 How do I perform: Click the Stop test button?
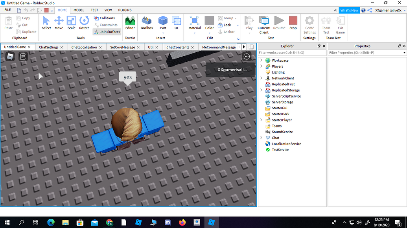pyautogui.click(x=293, y=23)
